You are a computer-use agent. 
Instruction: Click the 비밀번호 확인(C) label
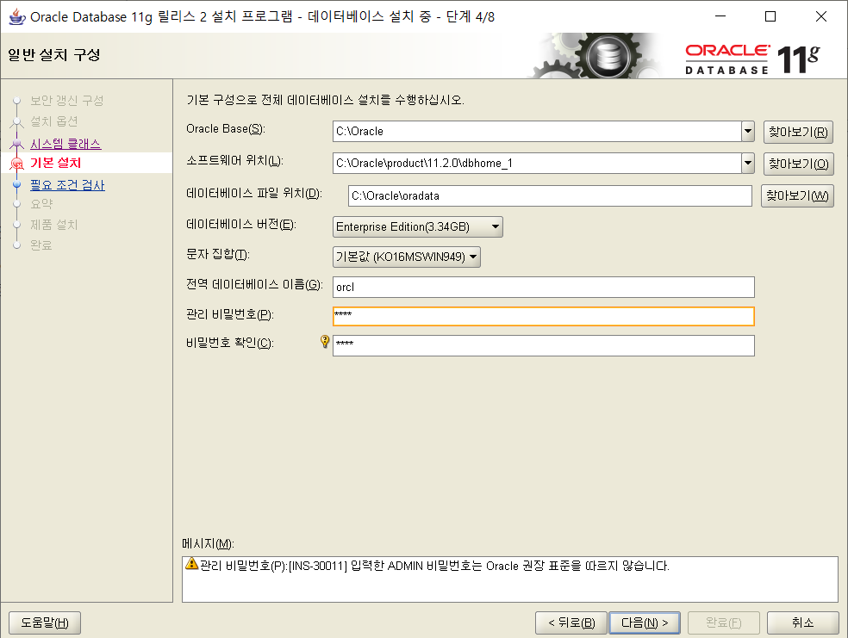tap(230, 343)
